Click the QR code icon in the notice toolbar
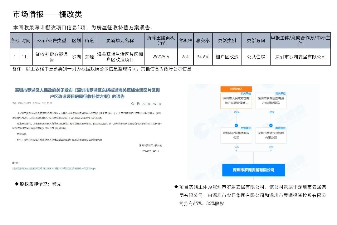 click(160, 104)
